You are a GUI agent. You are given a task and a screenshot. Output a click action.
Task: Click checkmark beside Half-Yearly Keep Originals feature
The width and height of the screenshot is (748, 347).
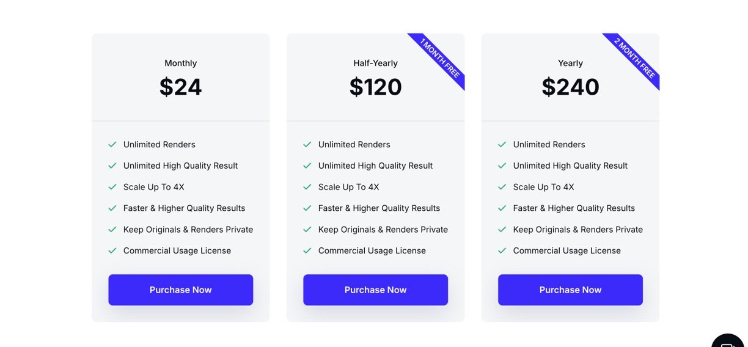(x=307, y=230)
